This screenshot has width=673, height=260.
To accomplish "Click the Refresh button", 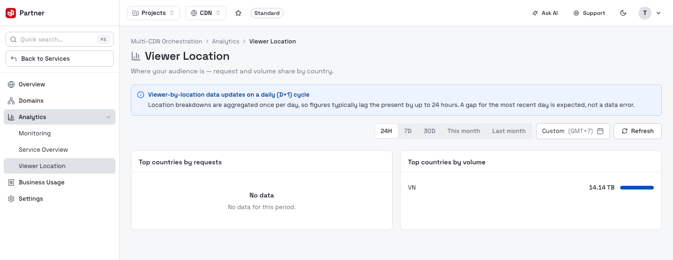I will pos(637,131).
